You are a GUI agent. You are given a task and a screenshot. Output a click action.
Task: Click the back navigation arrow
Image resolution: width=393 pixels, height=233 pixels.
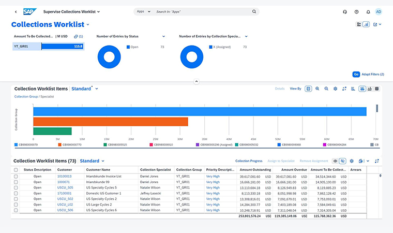(16, 11)
